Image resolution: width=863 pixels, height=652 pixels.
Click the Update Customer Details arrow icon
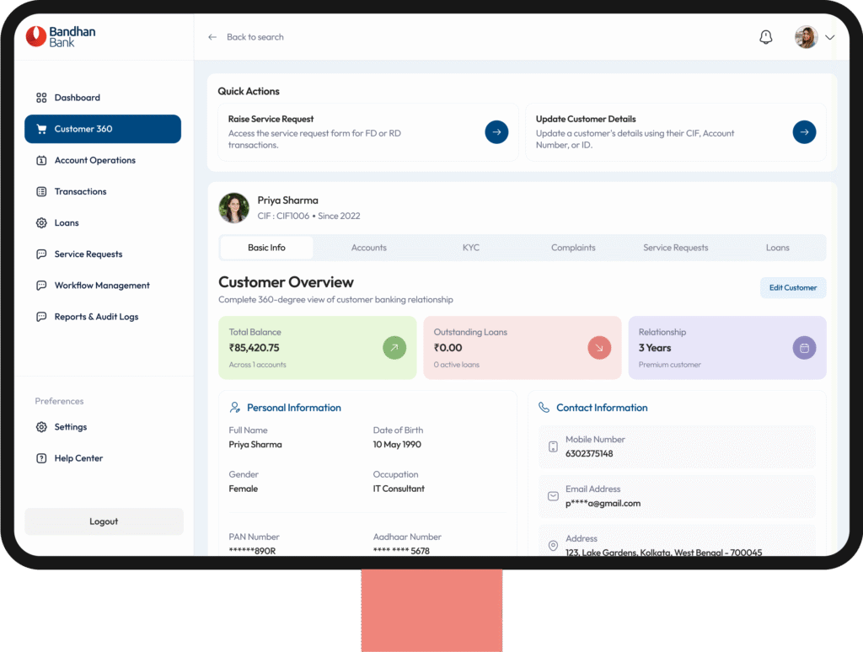tap(804, 132)
